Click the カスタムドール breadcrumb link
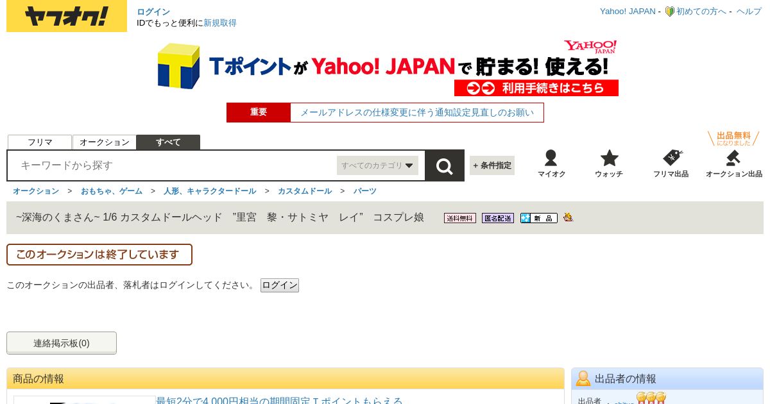770x404 pixels. tap(305, 191)
